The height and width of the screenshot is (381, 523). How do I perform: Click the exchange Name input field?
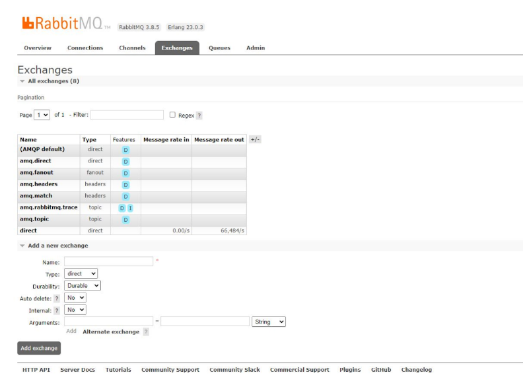pyautogui.click(x=108, y=261)
